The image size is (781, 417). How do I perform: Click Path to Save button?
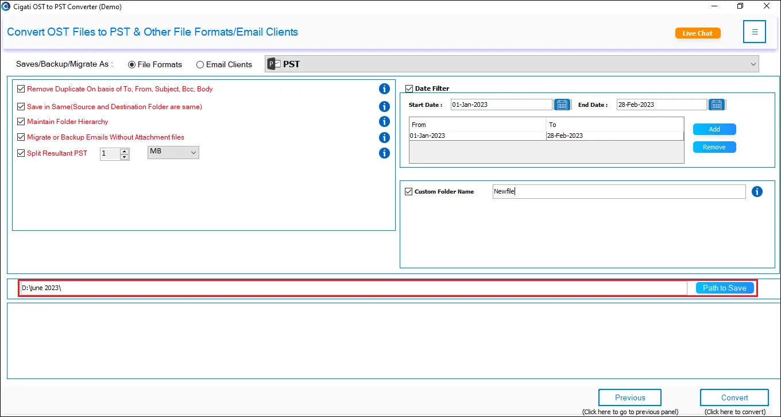click(725, 288)
